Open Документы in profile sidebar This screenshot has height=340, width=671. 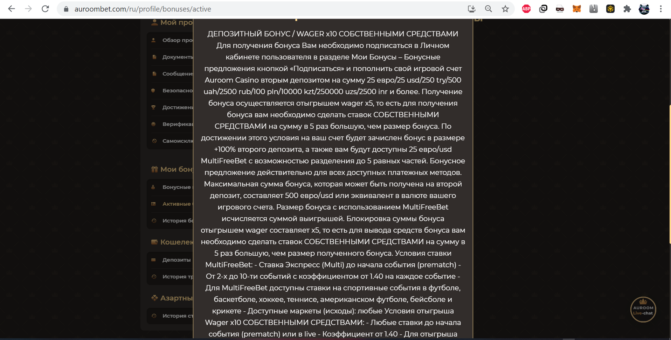(170, 57)
